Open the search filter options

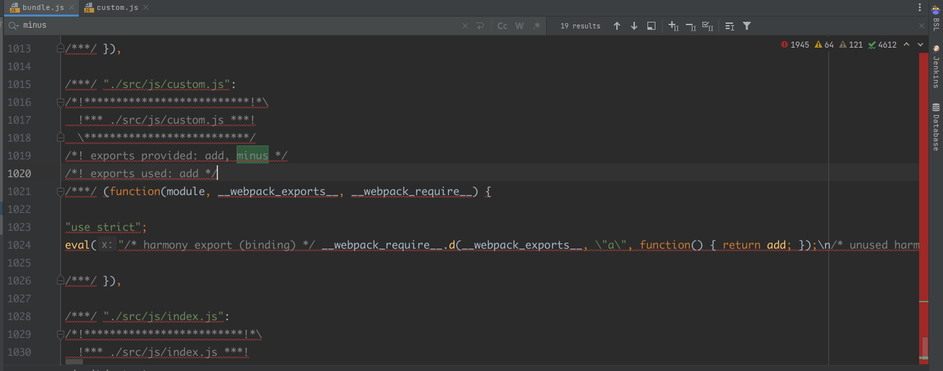click(x=747, y=26)
